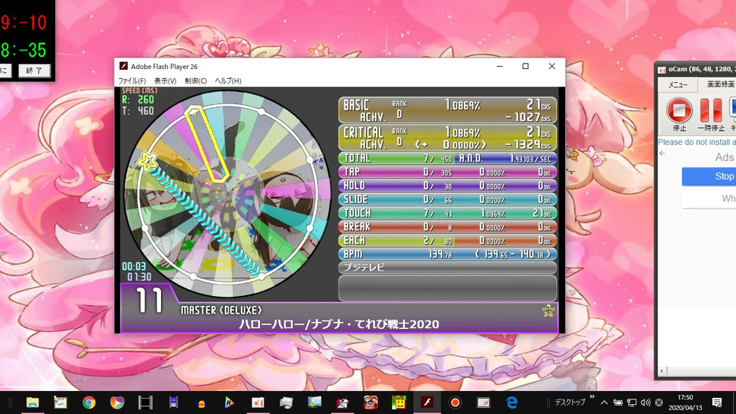Screen dimensions: 736x414
Task: Click the network icon in the system tray
Action: pos(632,402)
